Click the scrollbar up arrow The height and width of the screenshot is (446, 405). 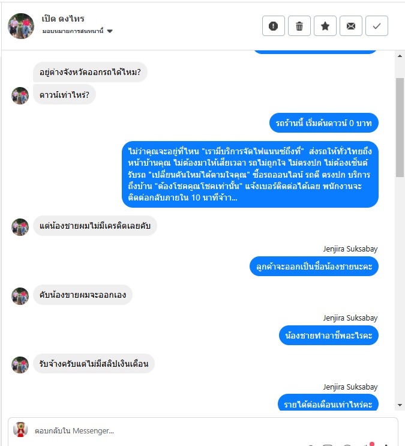(x=400, y=56)
